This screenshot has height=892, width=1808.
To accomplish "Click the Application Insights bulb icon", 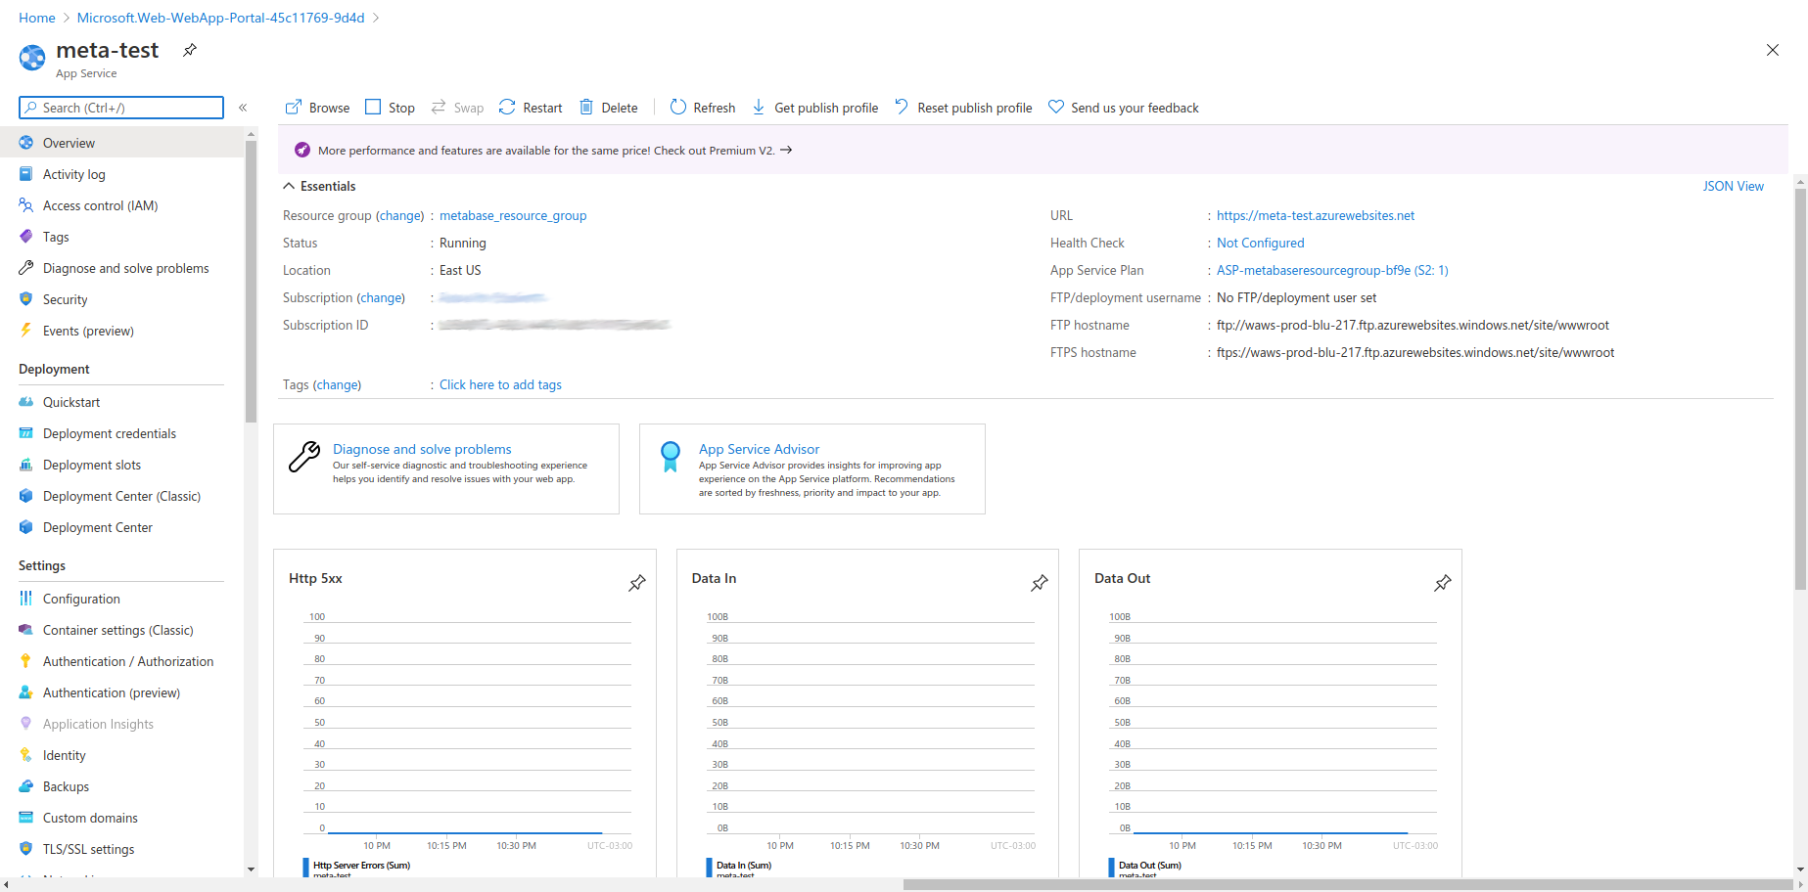I will 26,724.
